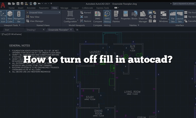The width and height of the screenshot is (196, 118).
Task: Switch to the Drawing1 file tab
Action: (x=31, y=30)
